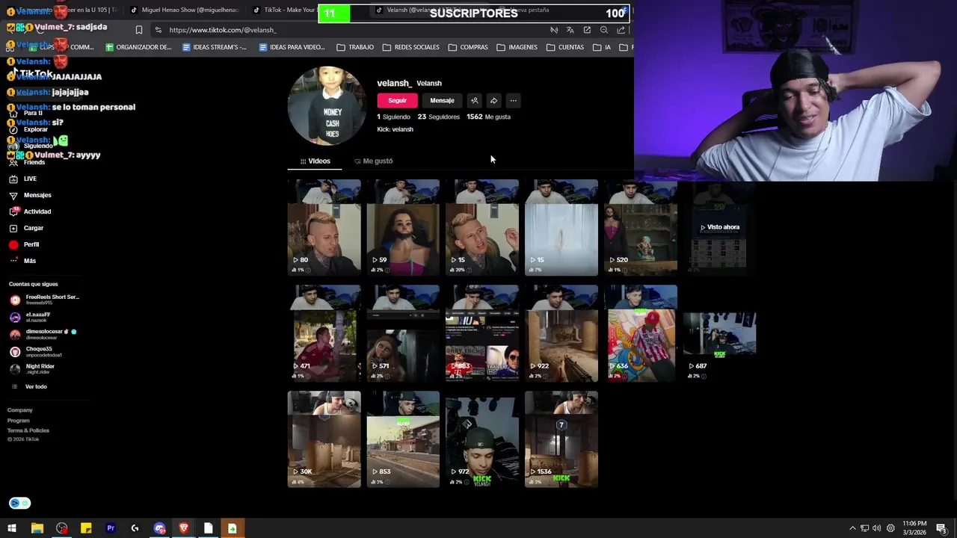Open the Choque35 followed account
The image size is (957, 538).
click(35, 351)
